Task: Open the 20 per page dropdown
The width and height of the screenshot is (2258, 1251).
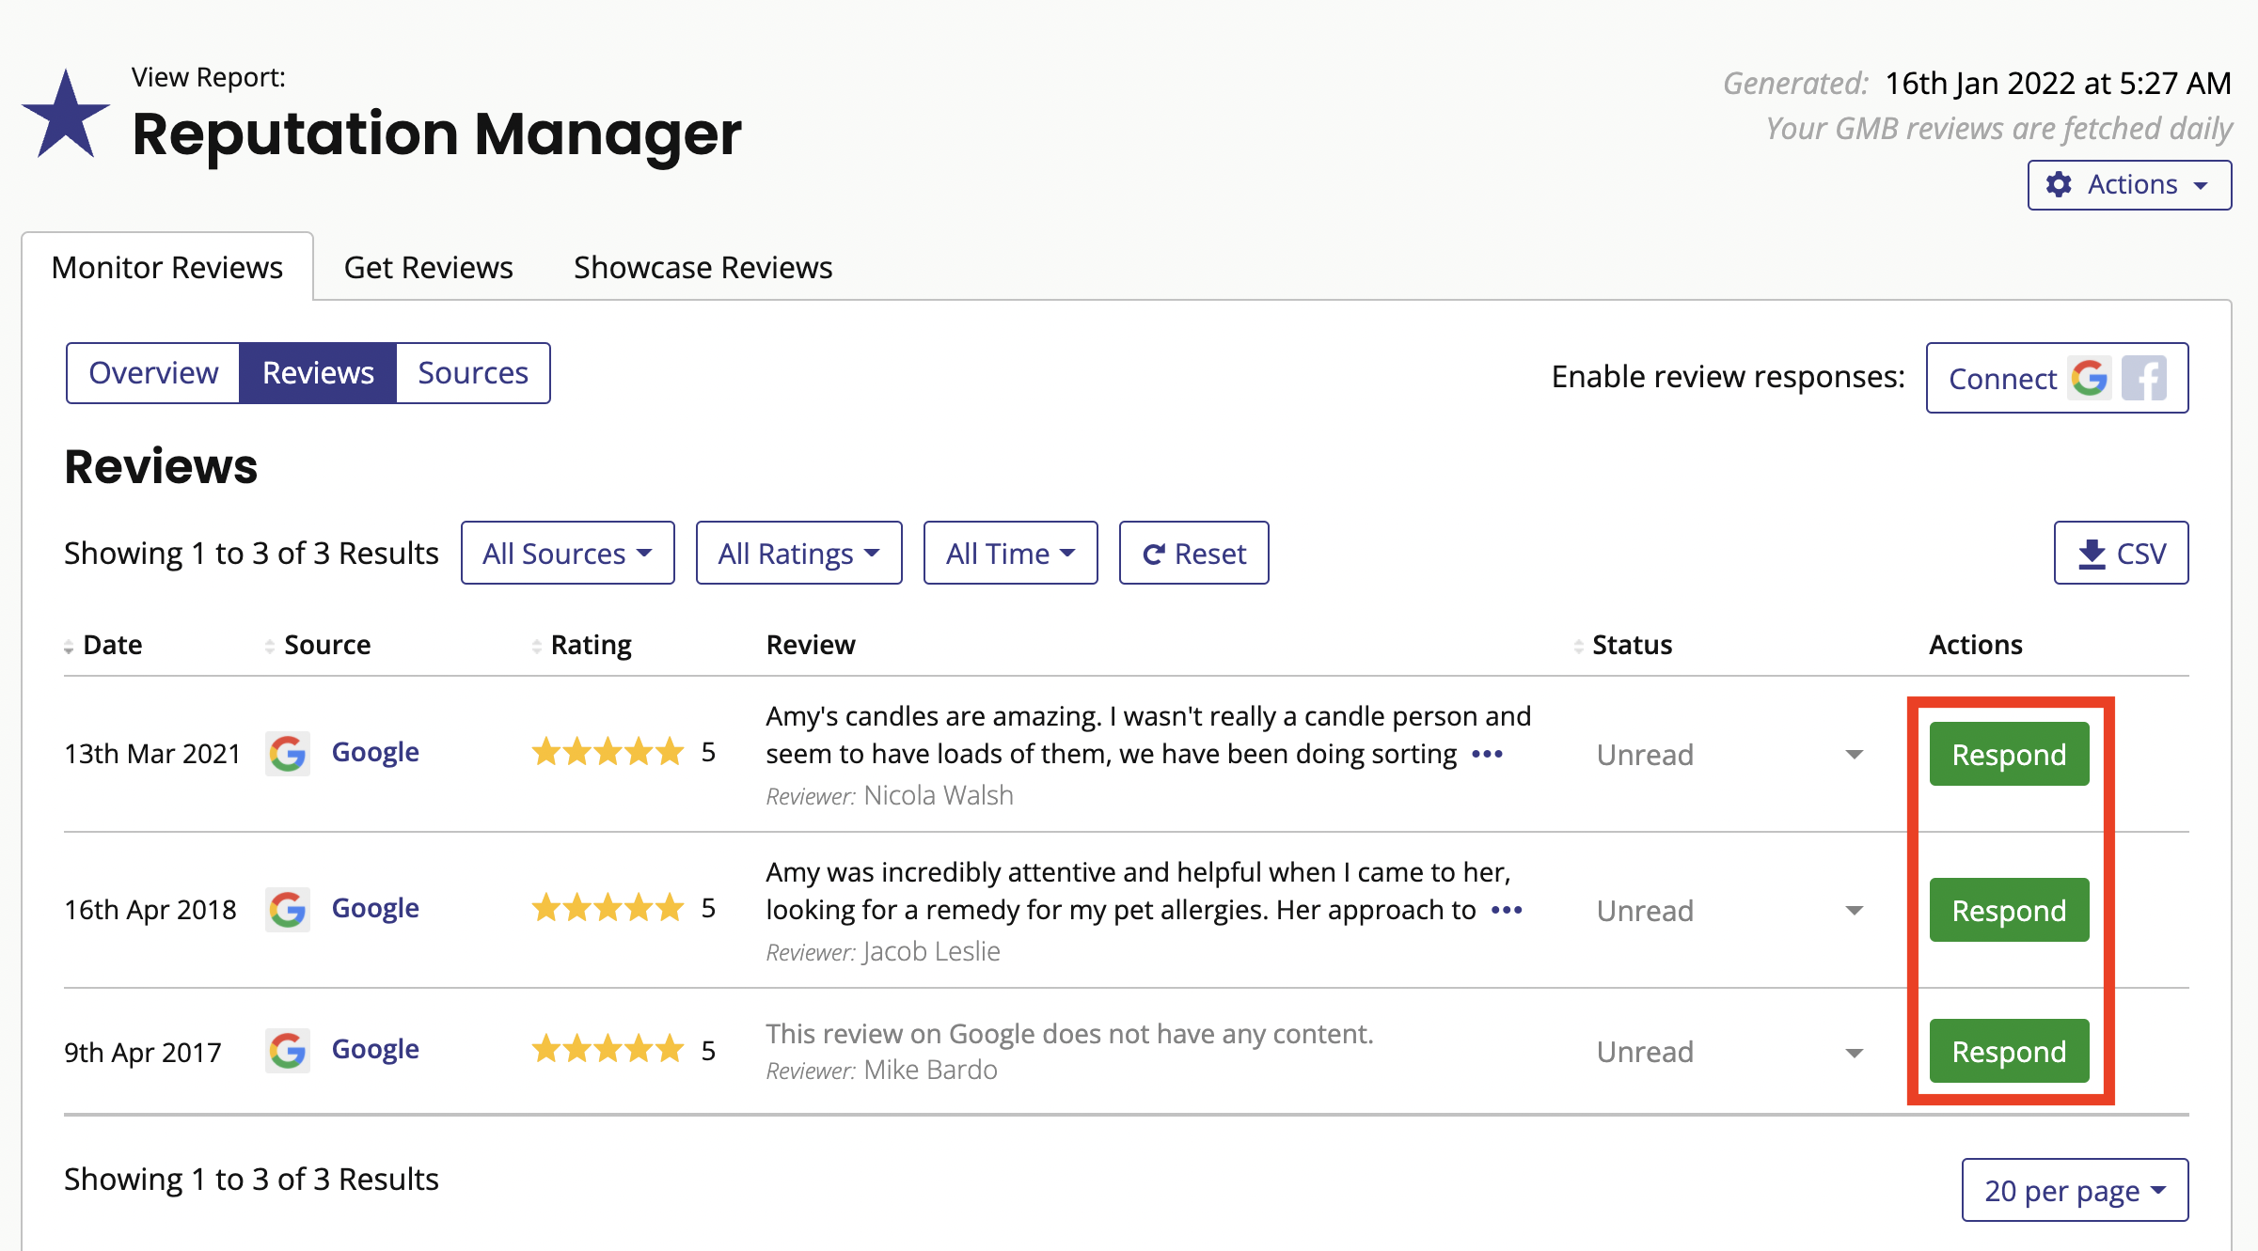Action: point(2075,1190)
